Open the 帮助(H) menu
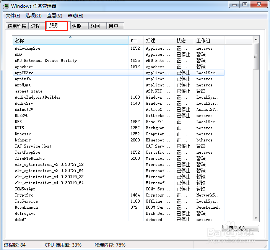The width and height of the screenshot is (270, 250). pyautogui.click(x=75, y=16)
